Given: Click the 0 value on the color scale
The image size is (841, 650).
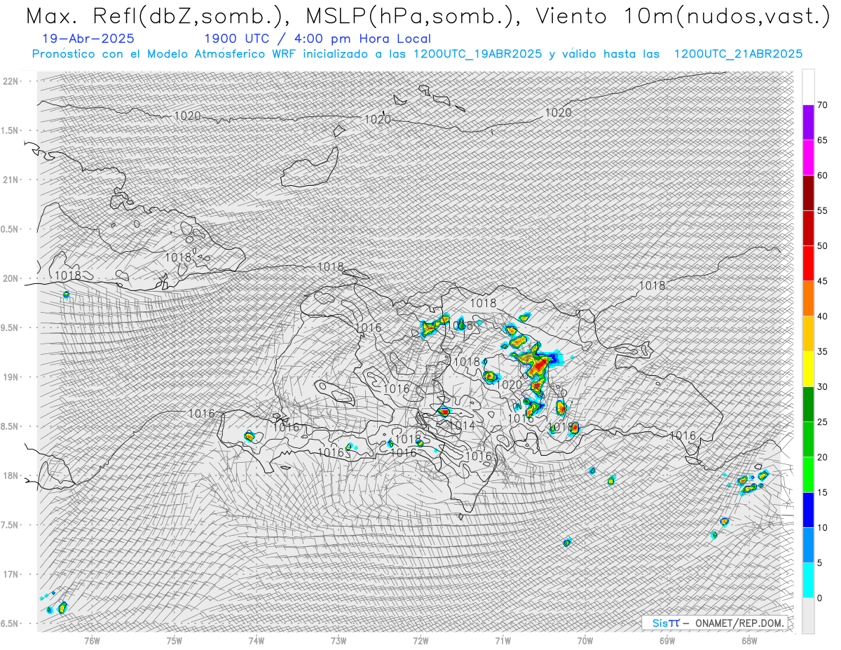Looking at the screenshot, I should click(820, 598).
